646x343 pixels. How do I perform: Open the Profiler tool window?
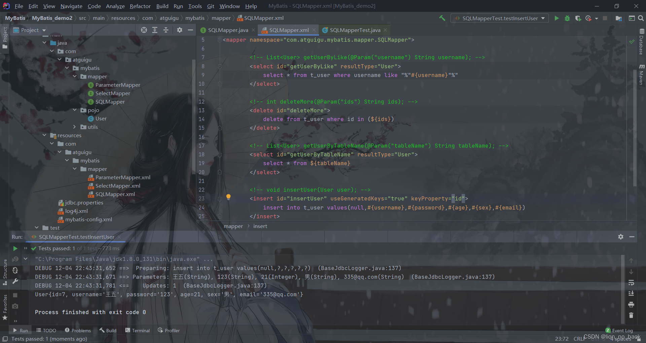169,331
